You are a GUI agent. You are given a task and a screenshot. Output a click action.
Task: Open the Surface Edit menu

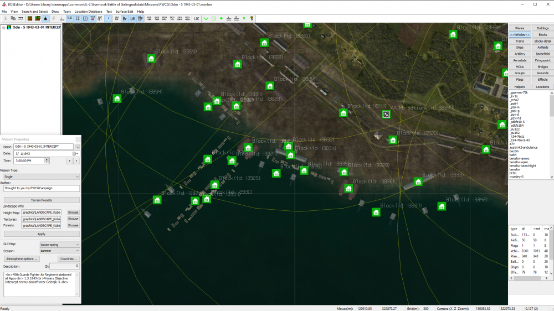[x=124, y=11]
